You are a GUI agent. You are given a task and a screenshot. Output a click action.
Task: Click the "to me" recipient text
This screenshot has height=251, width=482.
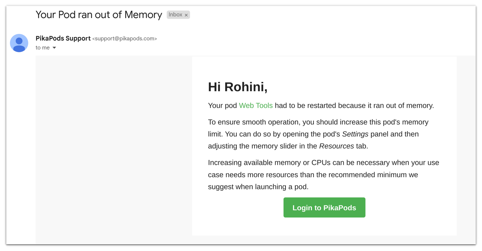(42, 48)
